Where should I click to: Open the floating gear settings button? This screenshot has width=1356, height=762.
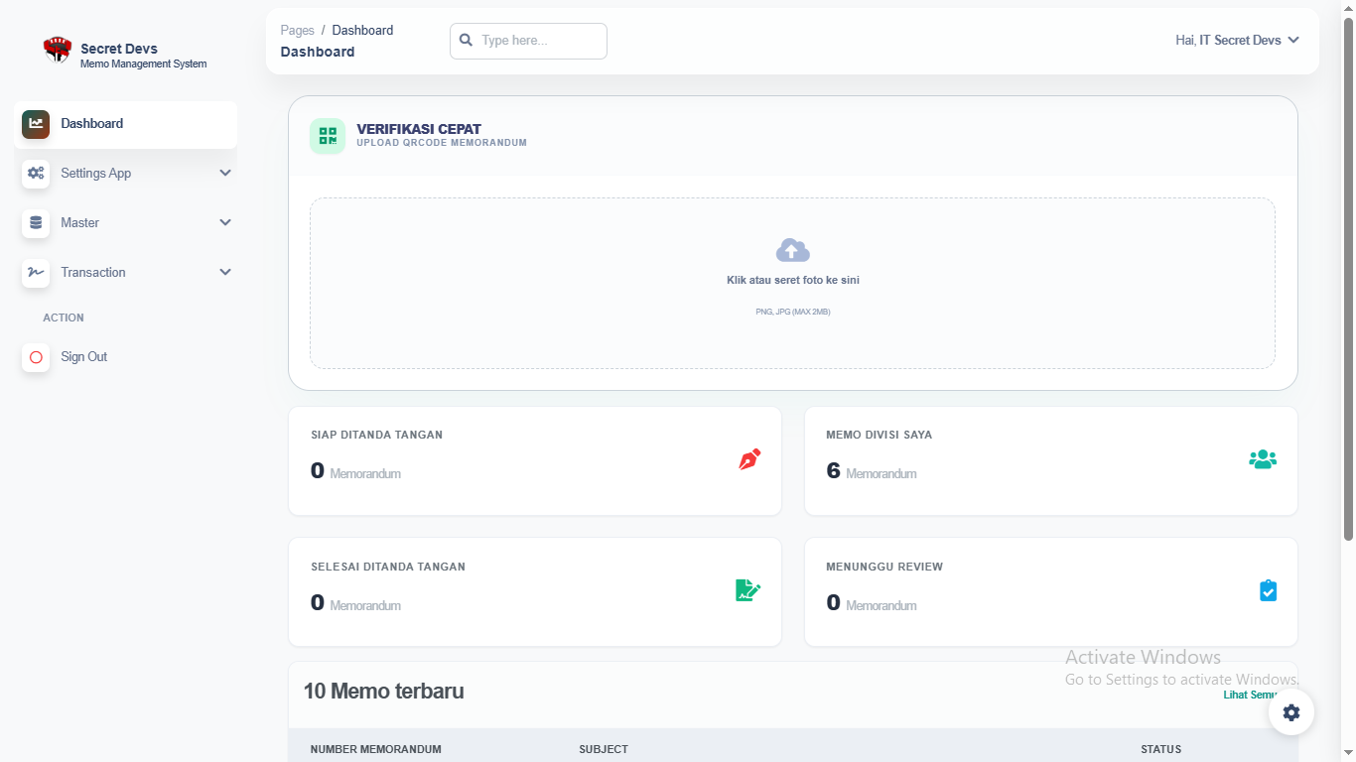click(1290, 712)
